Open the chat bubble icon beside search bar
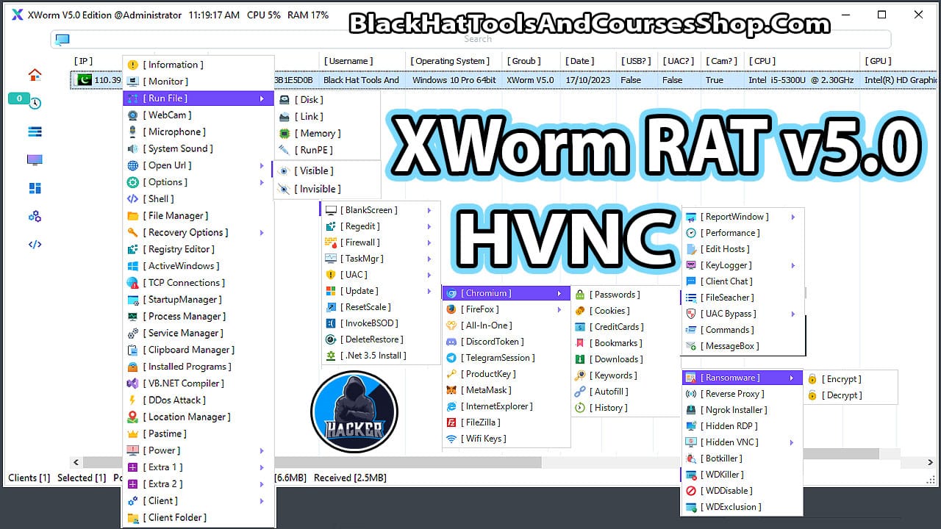Image resolution: width=941 pixels, height=529 pixels. 62,39
